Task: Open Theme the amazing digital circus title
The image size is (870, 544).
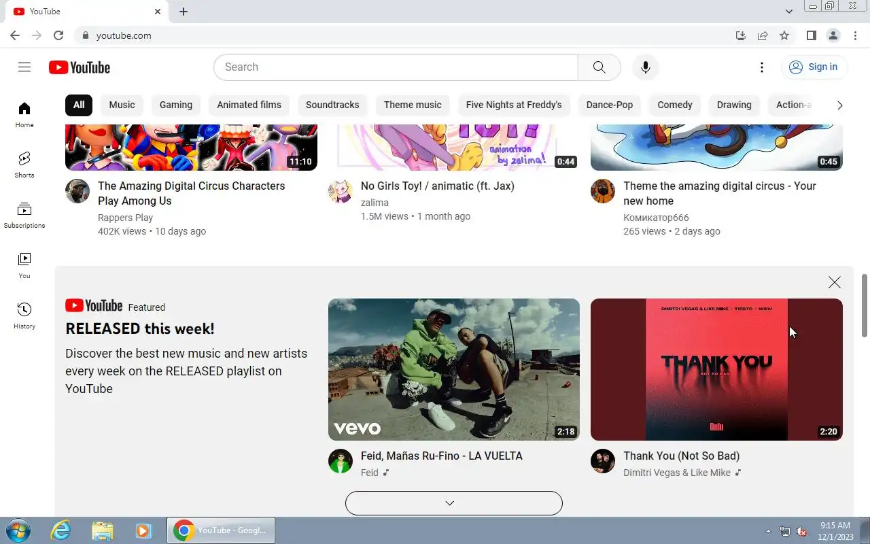Action: [x=720, y=193]
